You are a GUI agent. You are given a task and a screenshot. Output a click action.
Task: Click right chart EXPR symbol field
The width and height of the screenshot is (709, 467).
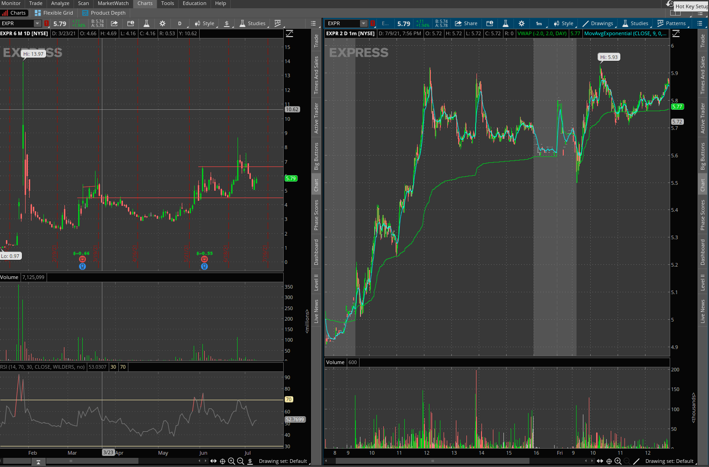coord(343,23)
